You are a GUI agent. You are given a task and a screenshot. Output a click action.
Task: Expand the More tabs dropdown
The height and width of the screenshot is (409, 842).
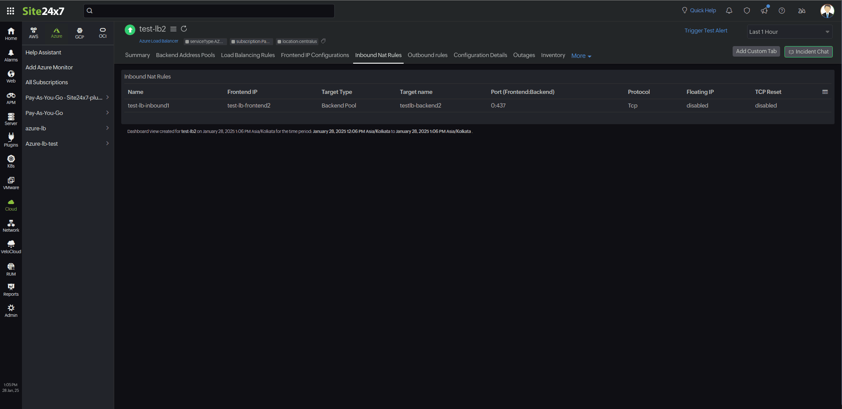coord(581,56)
